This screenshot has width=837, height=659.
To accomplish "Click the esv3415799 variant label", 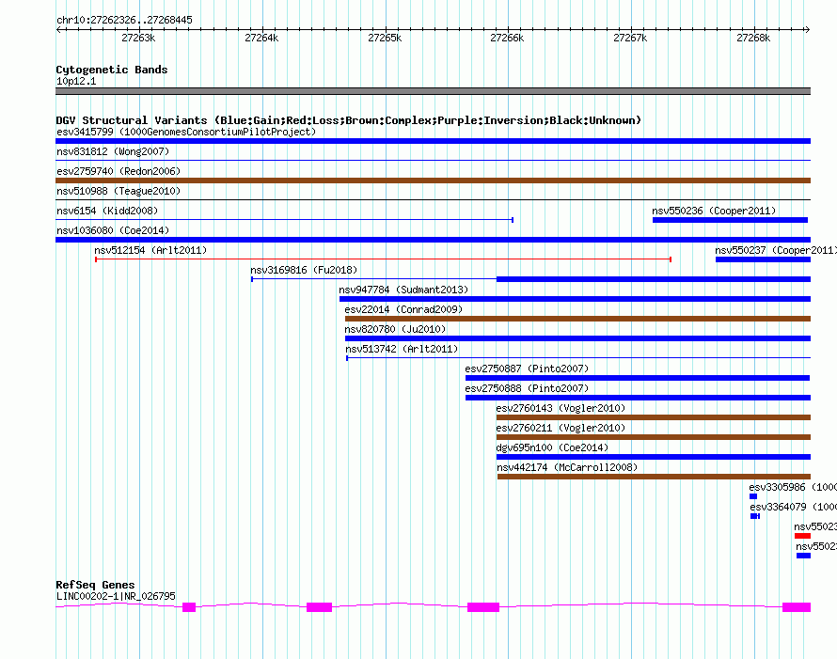I will [186, 132].
